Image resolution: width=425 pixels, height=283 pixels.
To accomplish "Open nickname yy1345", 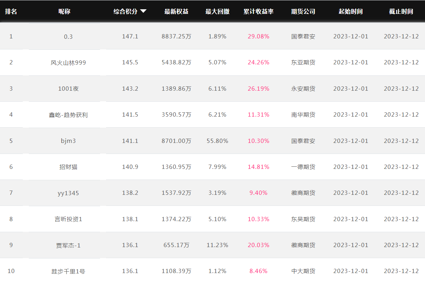I will click(x=68, y=193).
